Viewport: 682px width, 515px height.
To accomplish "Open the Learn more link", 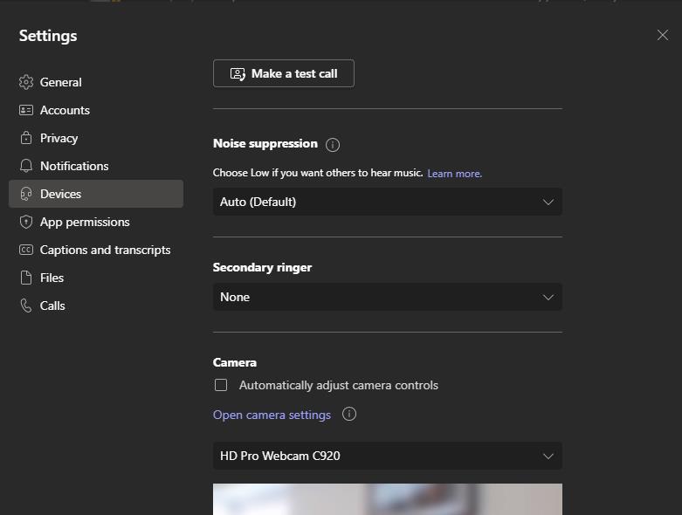I will [454, 174].
